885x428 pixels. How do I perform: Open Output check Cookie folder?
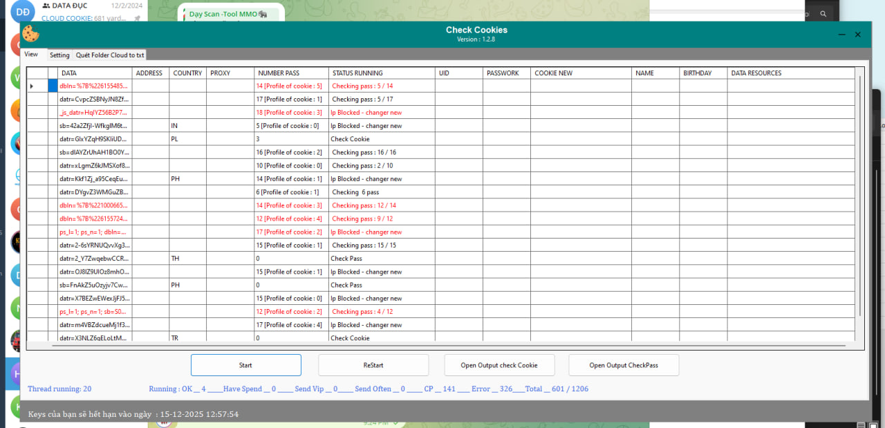[499, 365]
